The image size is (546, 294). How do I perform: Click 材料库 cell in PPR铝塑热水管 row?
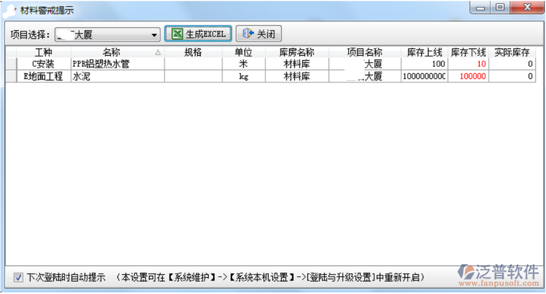[x=297, y=64]
